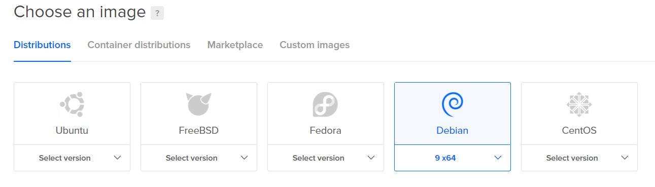
Task: Click Select version under Ubuntu
Action: [x=64, y=158]
